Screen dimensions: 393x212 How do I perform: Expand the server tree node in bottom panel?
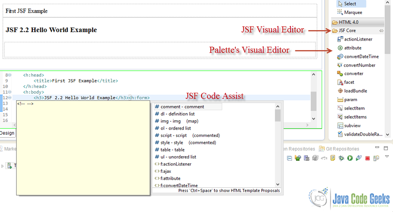coord(2,166)
